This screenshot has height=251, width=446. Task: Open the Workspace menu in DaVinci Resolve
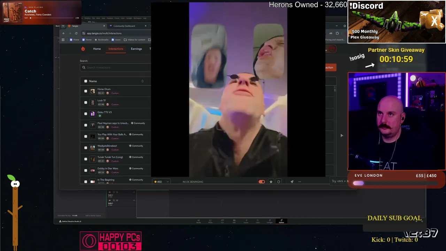tap(138, 18)
